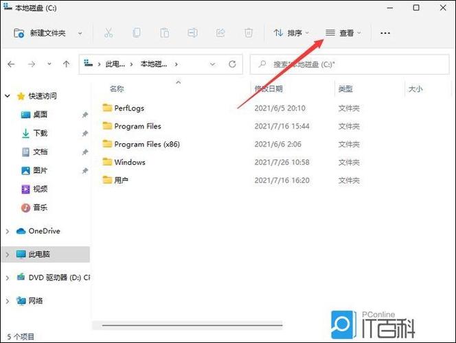Click the Paste clipboard icon
The height and width of the screenshot is (343, 456).
(165, 33)
